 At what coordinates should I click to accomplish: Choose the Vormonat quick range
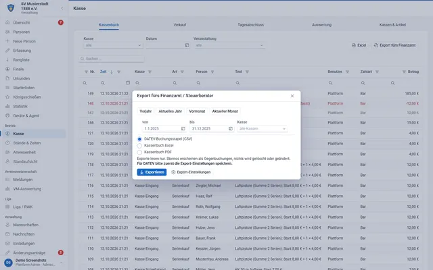[197, 111]
